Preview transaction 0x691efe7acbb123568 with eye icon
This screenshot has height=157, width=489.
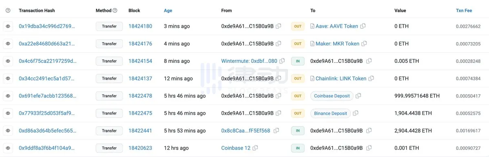tap(8, 96)
